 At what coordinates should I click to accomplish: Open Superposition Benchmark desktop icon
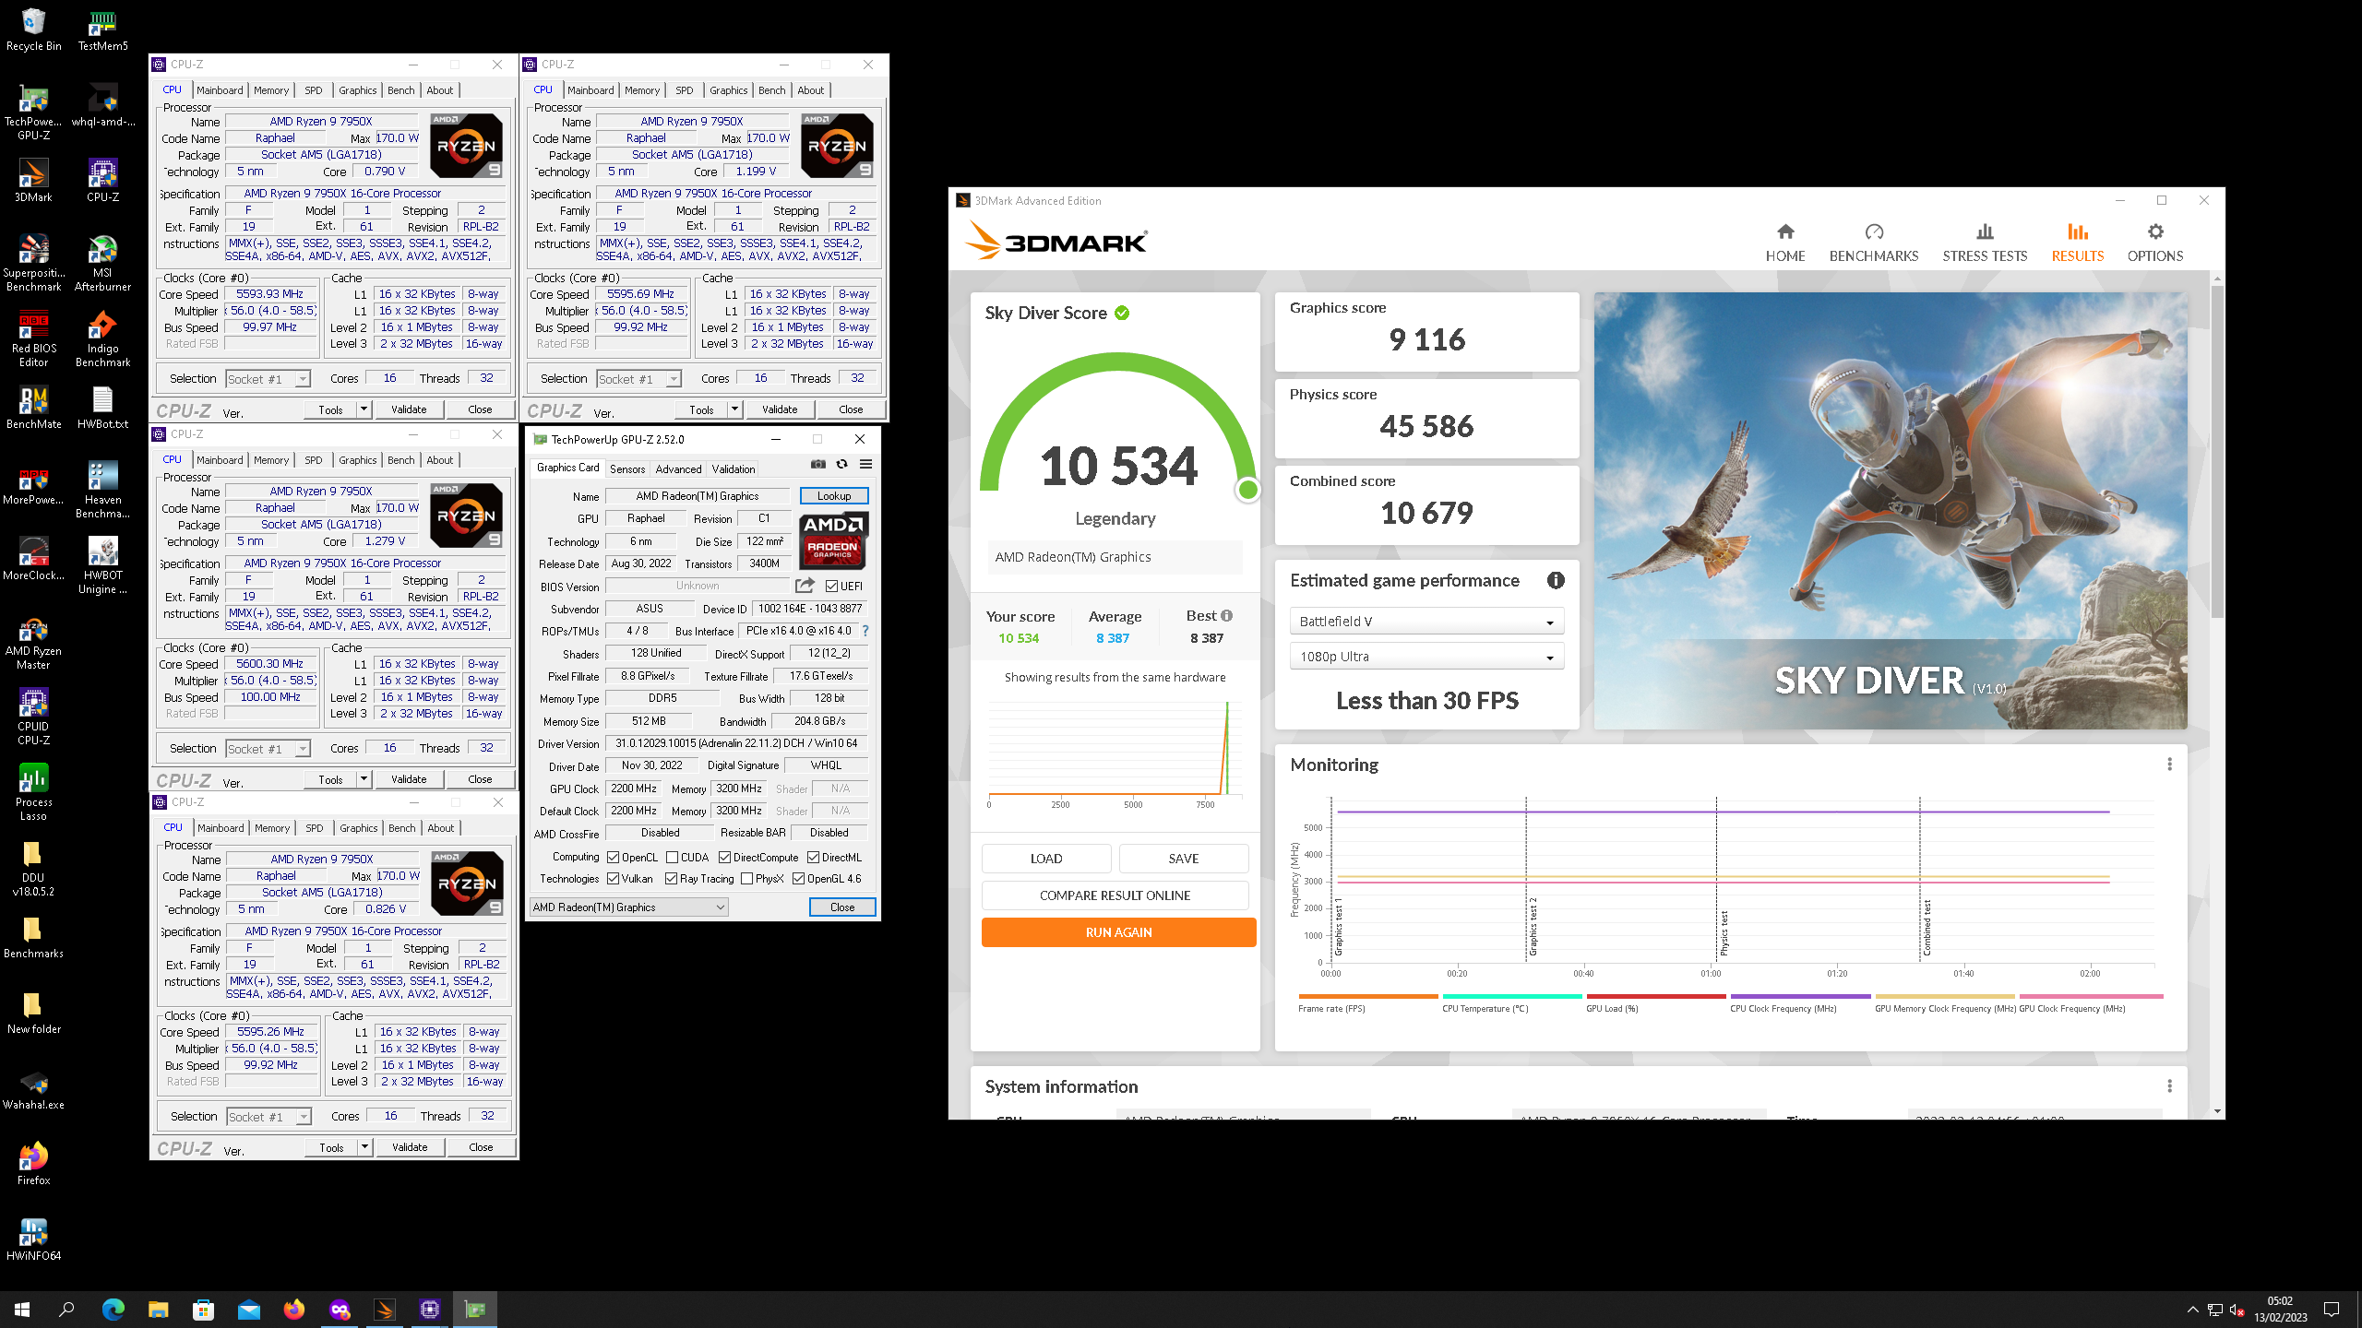pos(33,264)
